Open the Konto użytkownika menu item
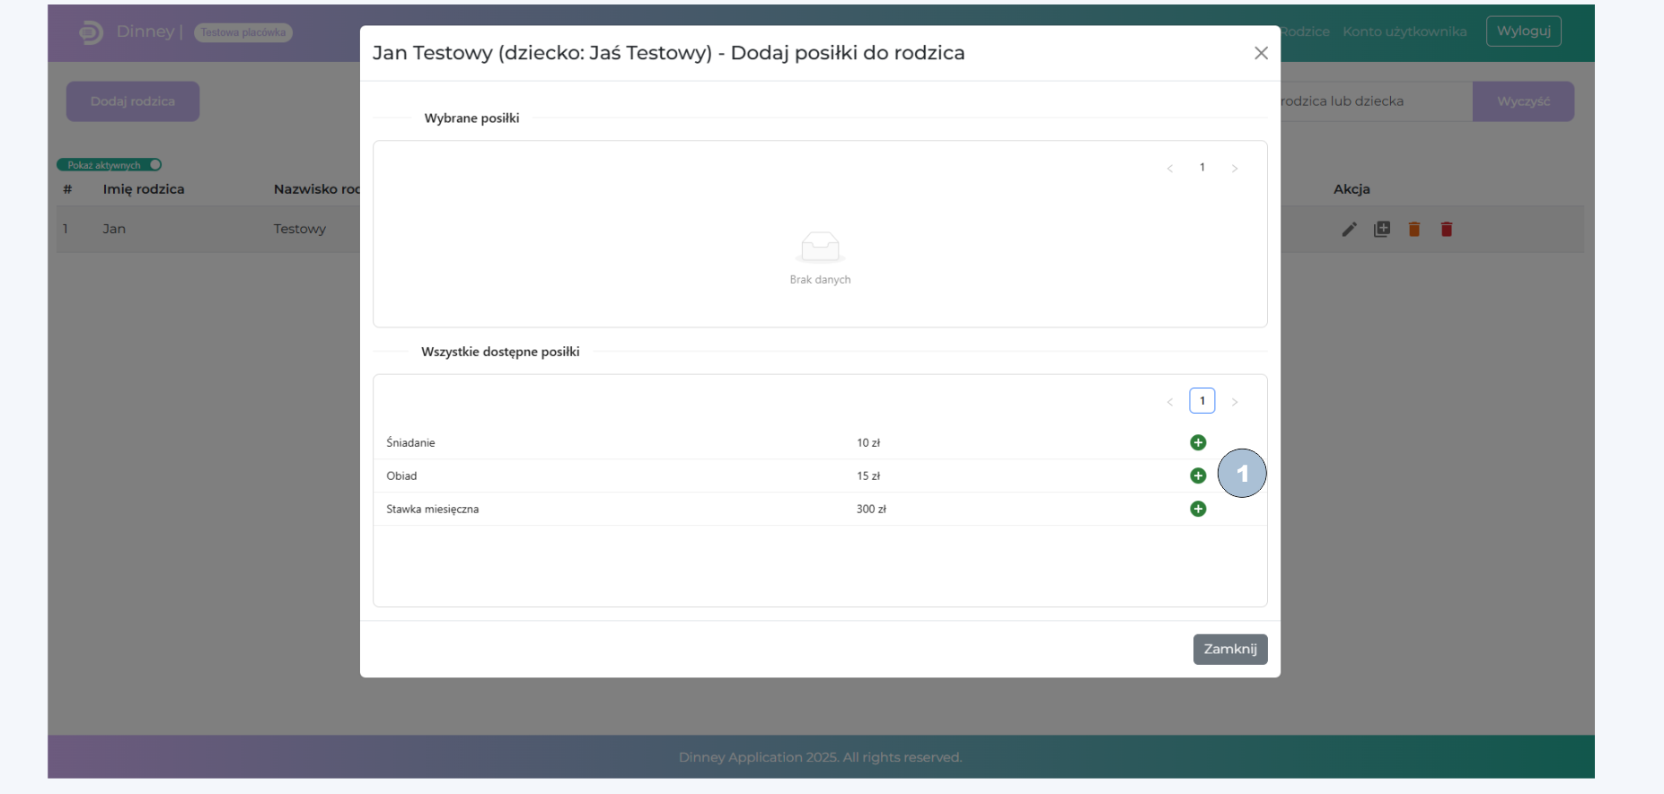Viewport: 1664px width, 794px height. click(x=1404, y=31)
